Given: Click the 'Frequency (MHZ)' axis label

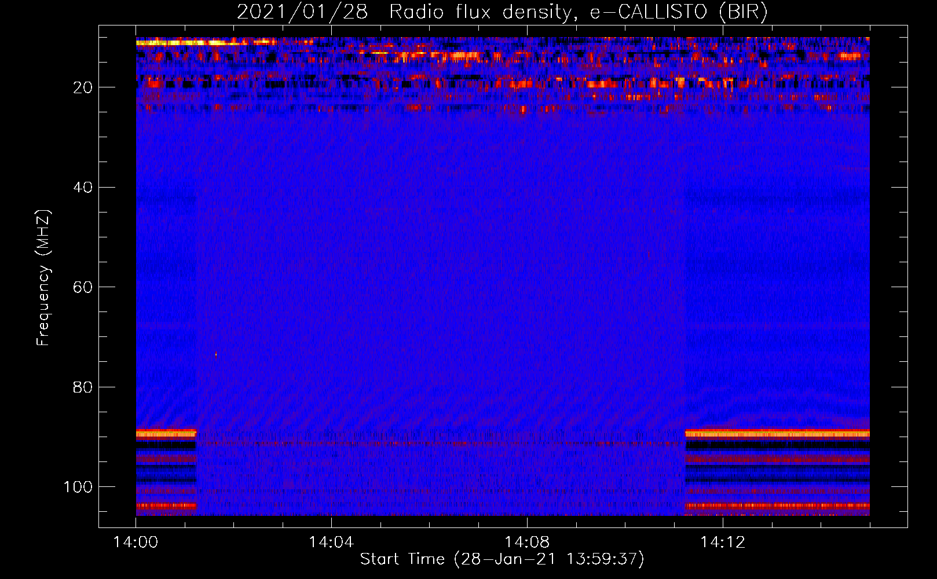Looking at the screenshot, I should click(x=43, y=277).
